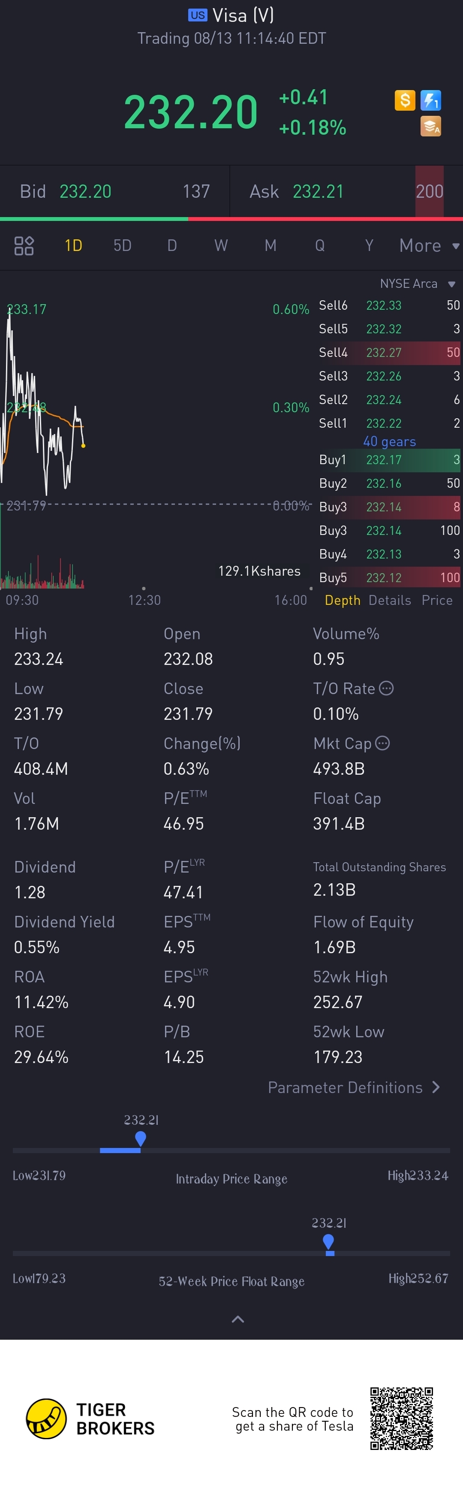Screen dimensions: 463x1498
Task: Tap the orange stacked layers icon
Action: [430, 126]
